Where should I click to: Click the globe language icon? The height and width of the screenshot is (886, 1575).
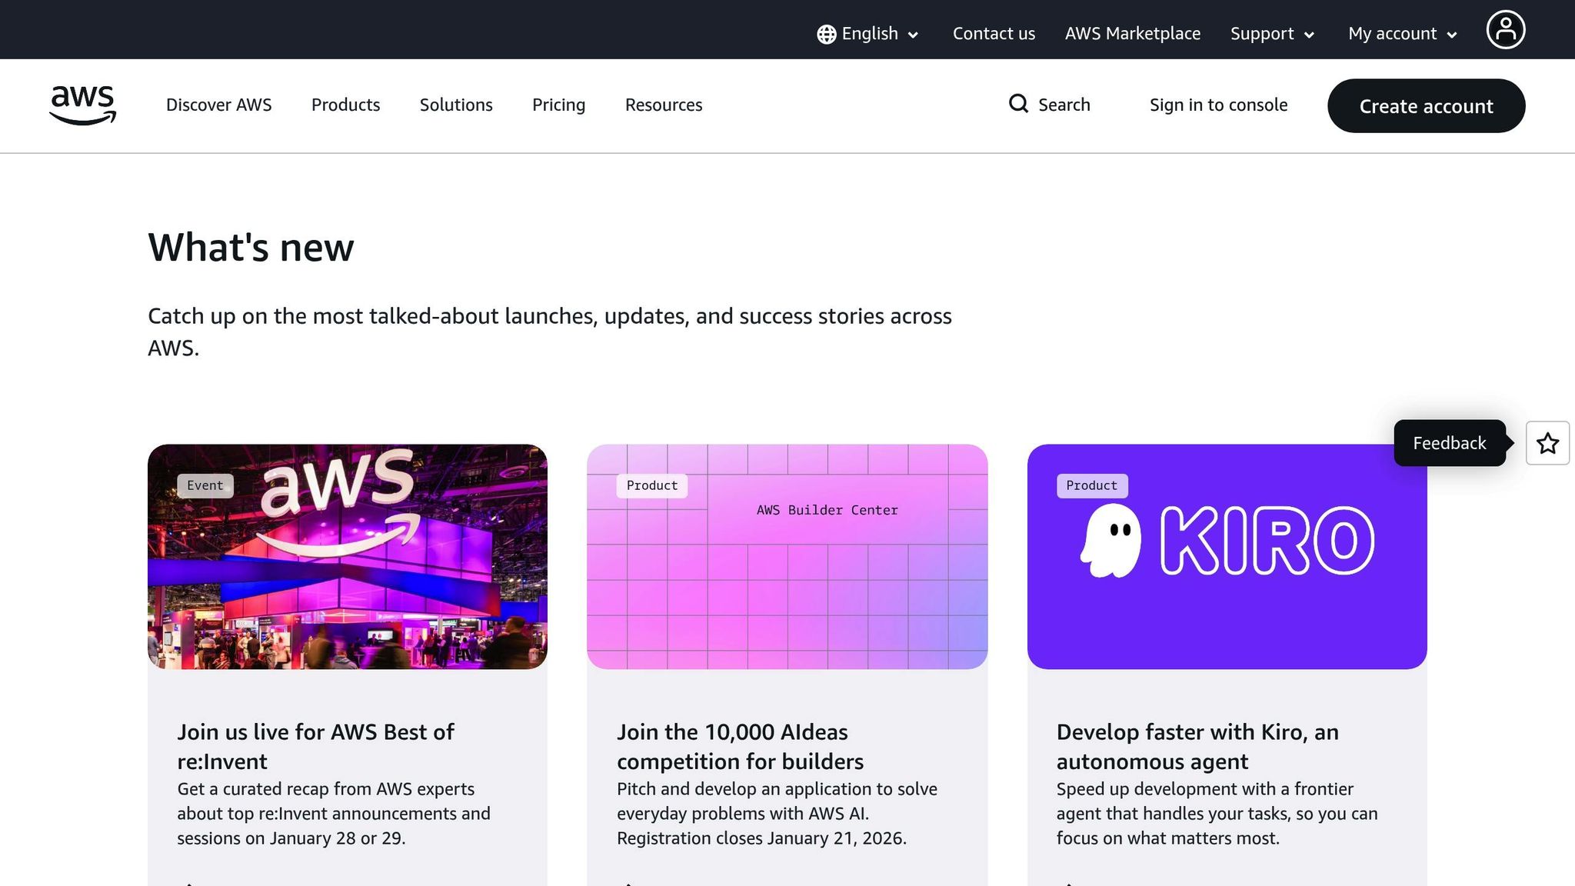tap(826, 35)
